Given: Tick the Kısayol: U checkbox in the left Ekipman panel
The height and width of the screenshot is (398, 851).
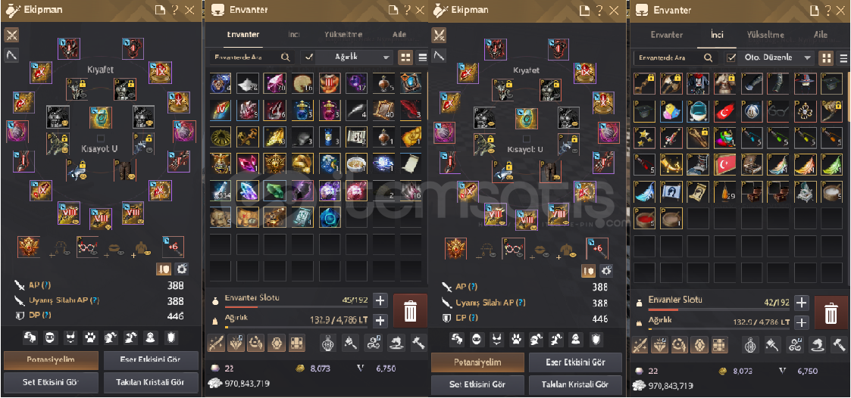Looking at the screenshot, I should [100, 138].
